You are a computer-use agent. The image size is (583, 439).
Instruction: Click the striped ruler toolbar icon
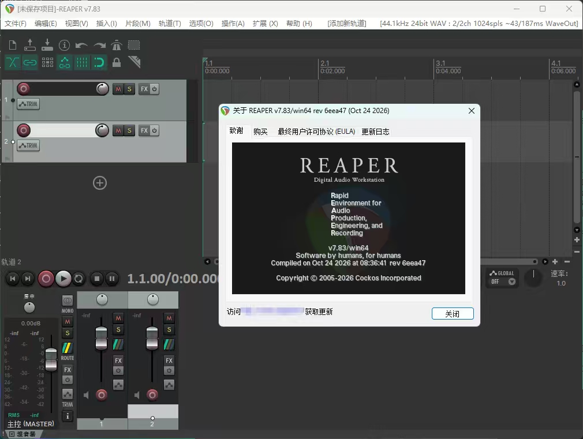(x=134, y=62)
